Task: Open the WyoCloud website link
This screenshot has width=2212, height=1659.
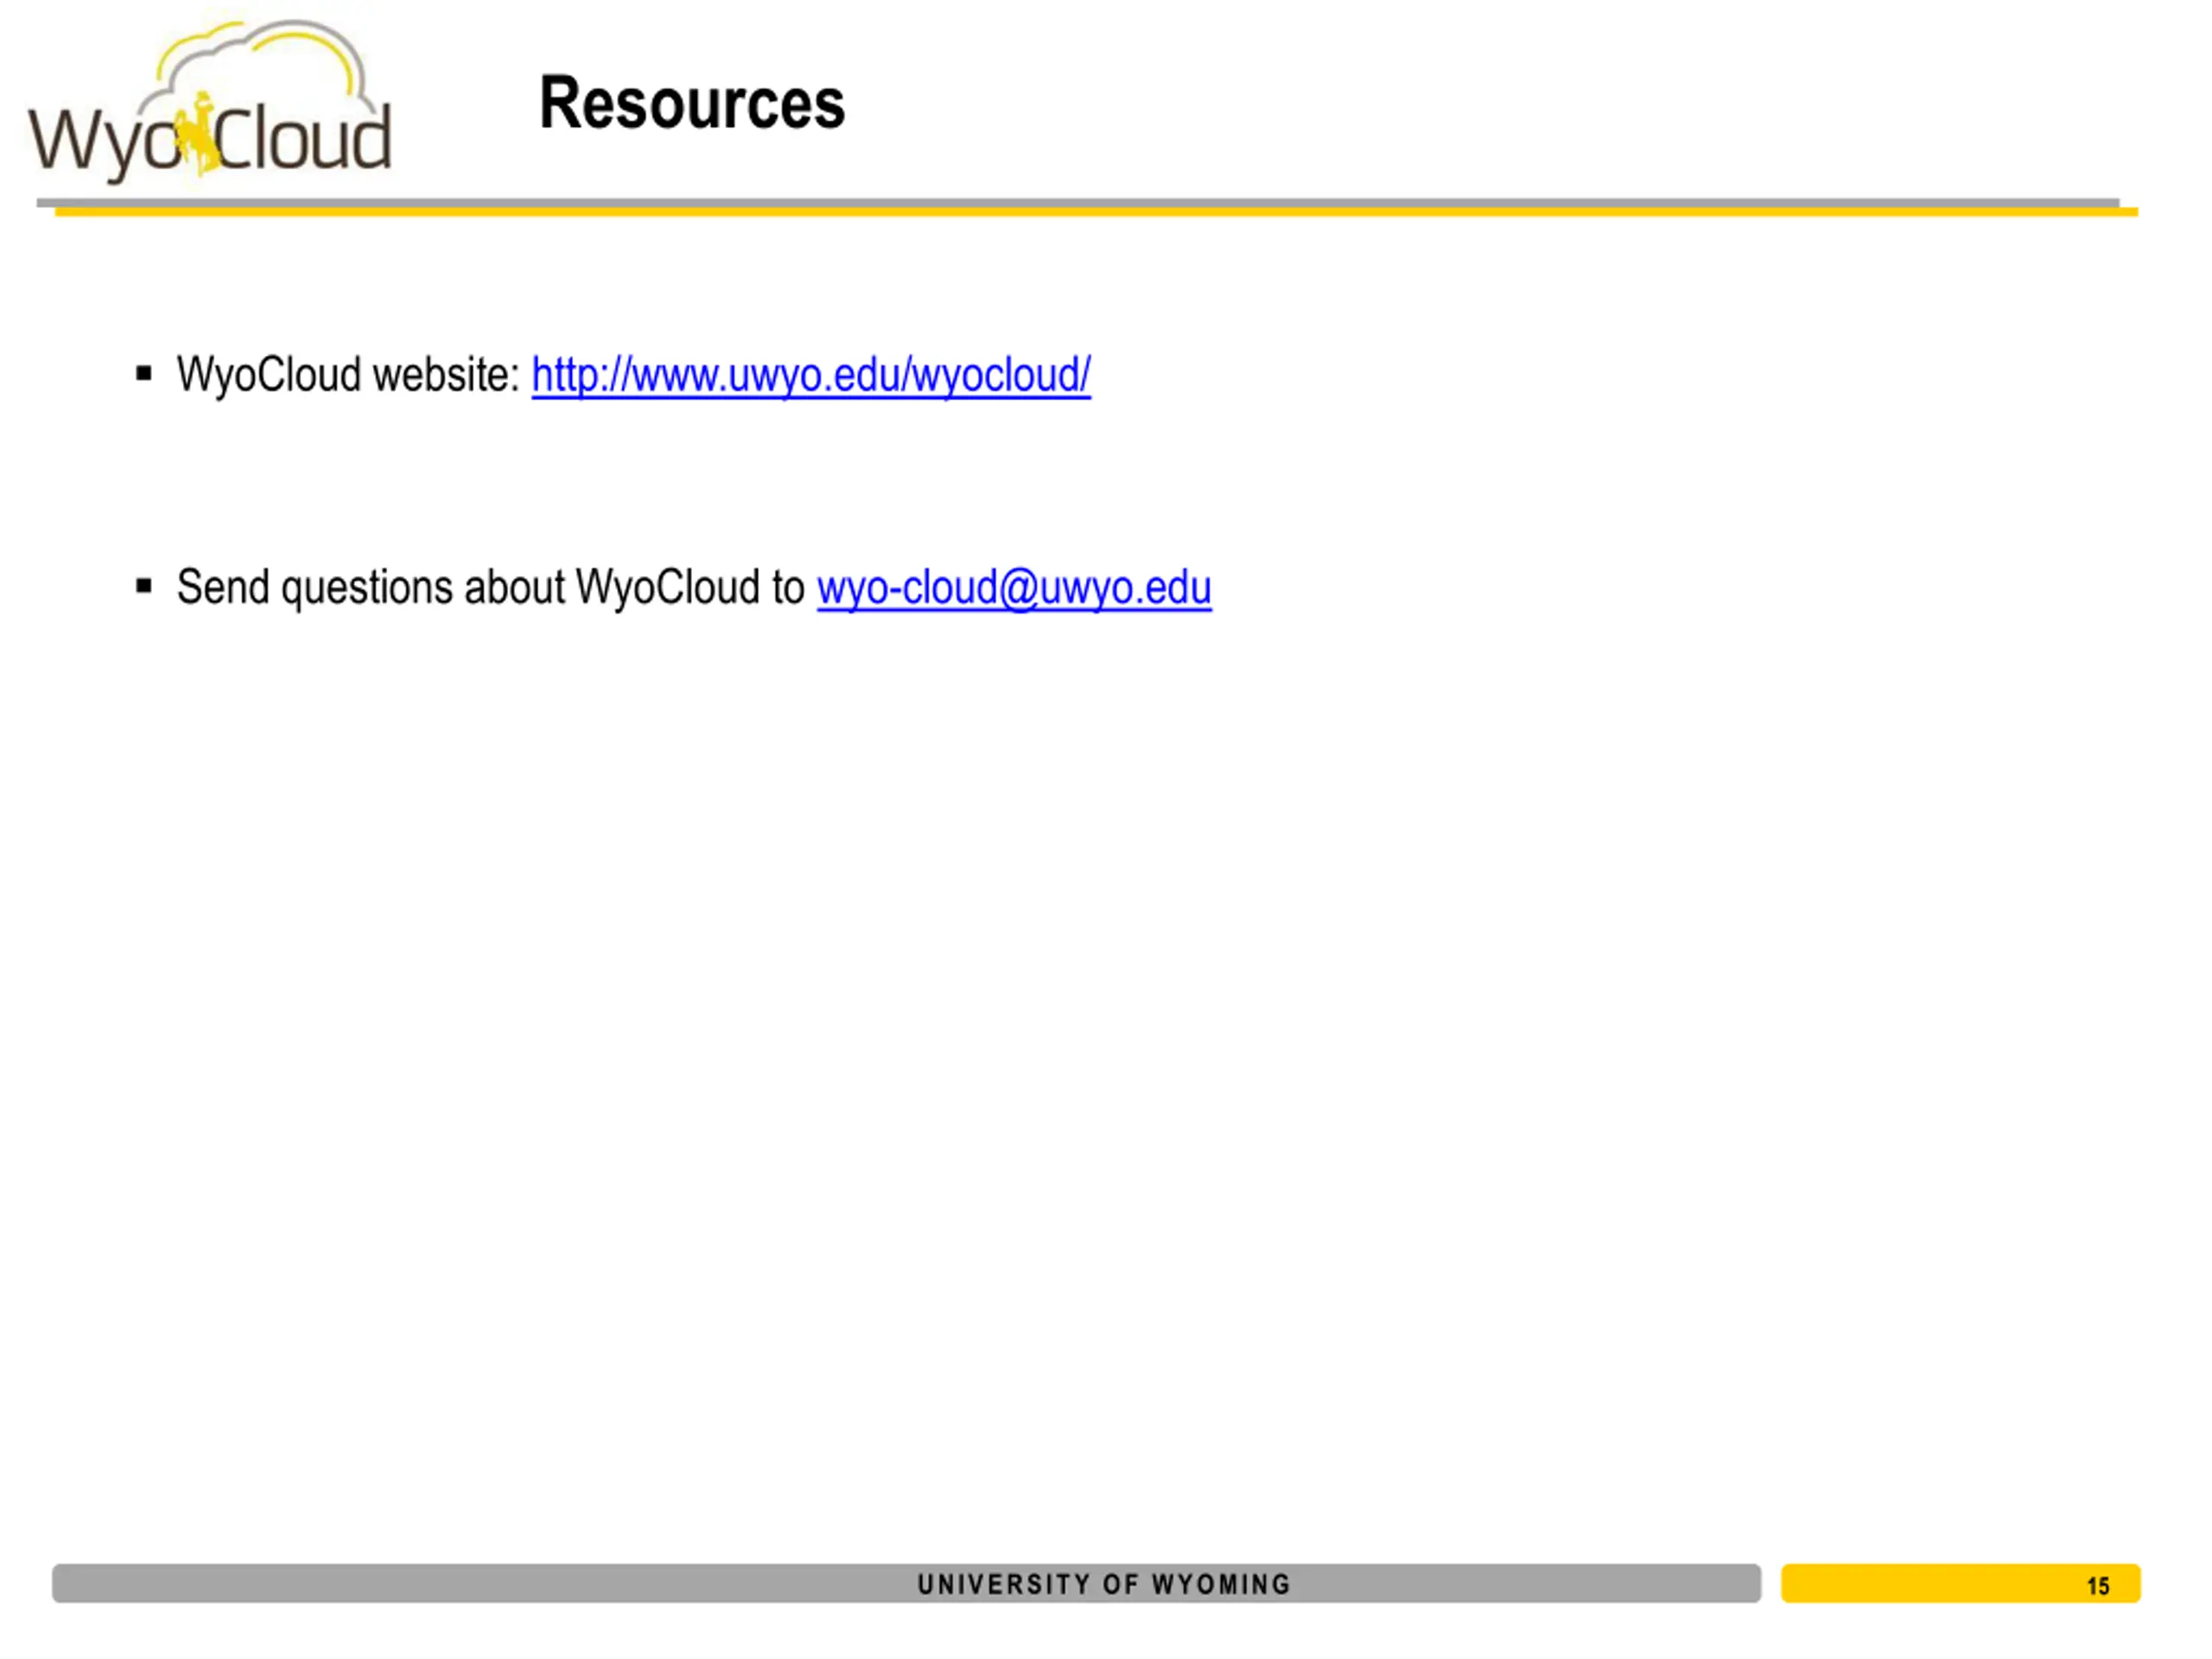Action: tap(810, 376)
